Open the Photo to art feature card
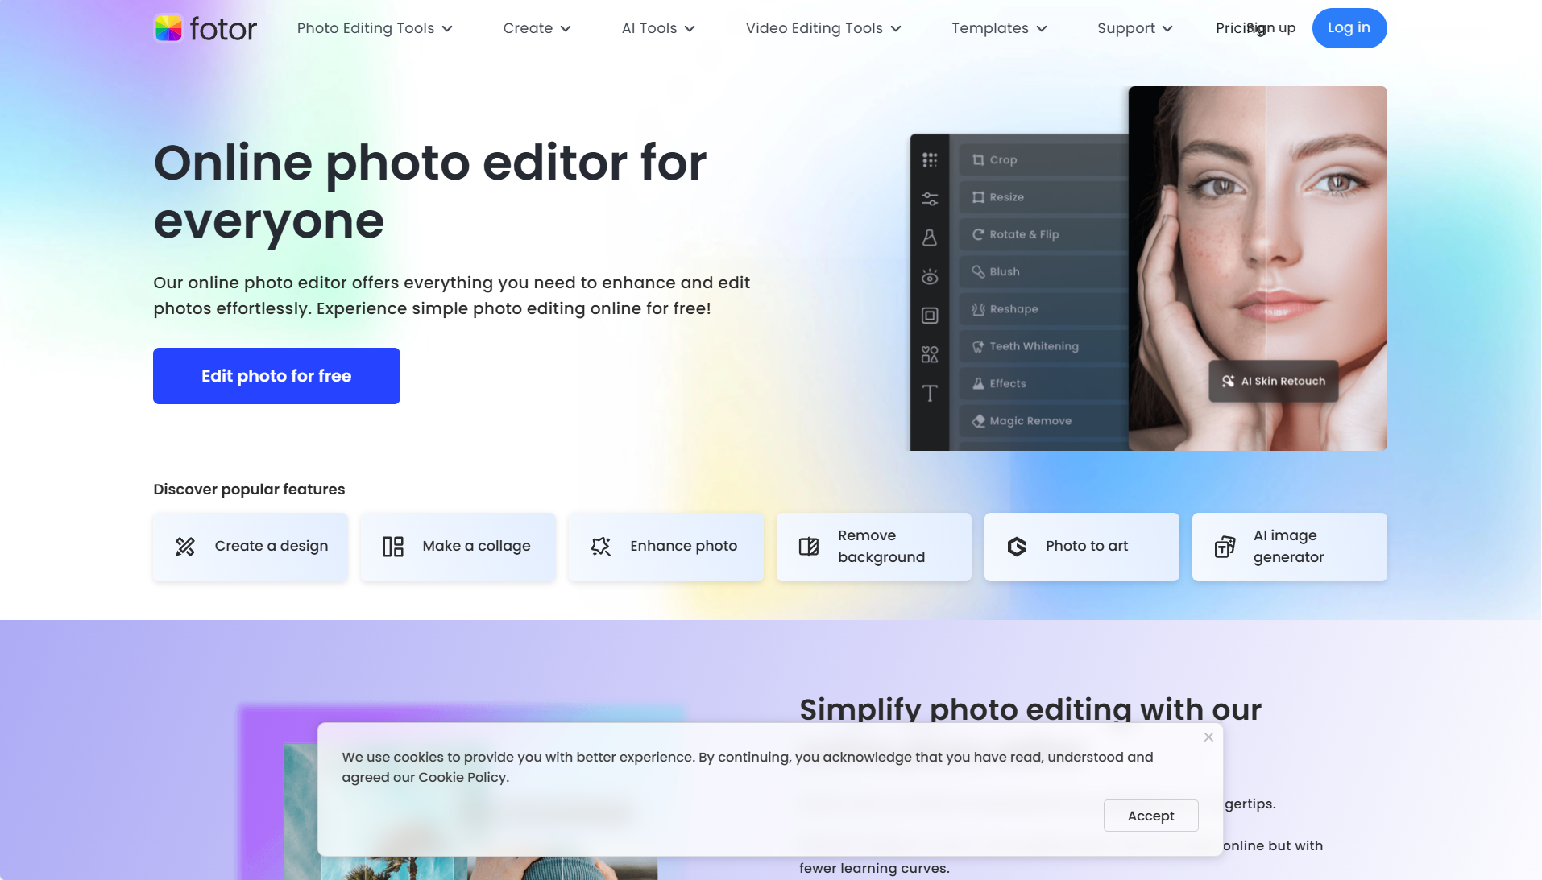The width and height of the screenshot is (1542, 880). tap(1082, 547)
